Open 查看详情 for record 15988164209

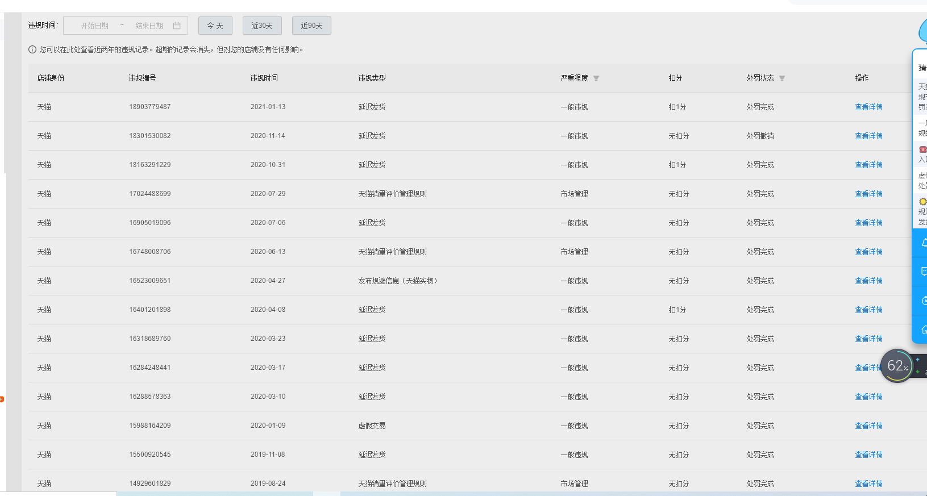(x=868, y=426)
